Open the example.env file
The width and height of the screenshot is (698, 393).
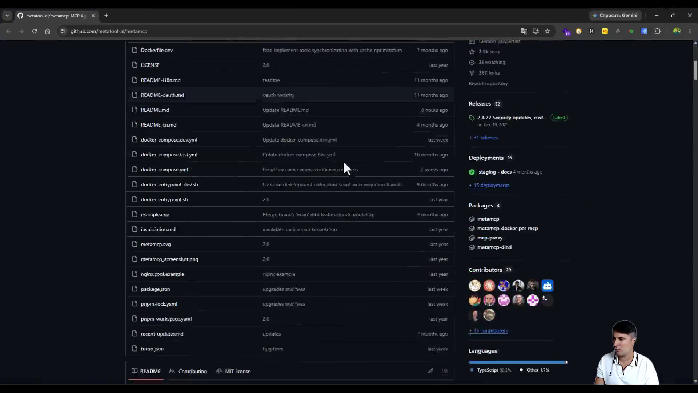(x=155, y=214)
